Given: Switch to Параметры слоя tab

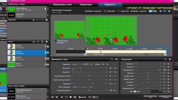Looking at the screenshot, I should click(62, 4).
